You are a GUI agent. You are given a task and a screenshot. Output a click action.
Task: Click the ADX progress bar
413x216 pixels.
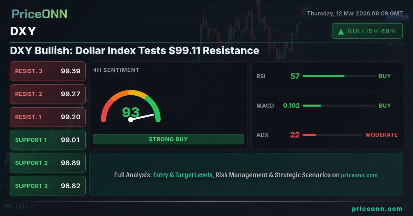(332, 135)
